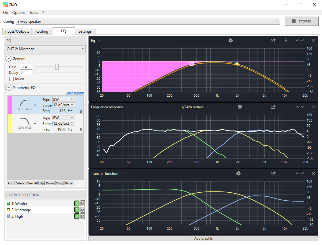Click the Gain slider thumb
Screen dimensions: 322x245
tap(57, 67)
